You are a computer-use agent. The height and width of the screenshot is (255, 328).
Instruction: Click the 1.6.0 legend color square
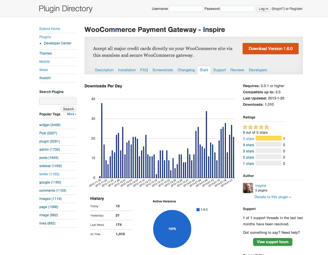pos(198,210)
